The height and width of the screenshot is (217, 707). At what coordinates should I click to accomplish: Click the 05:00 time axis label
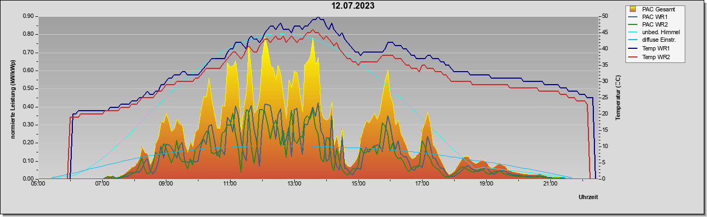coord(38,184)
